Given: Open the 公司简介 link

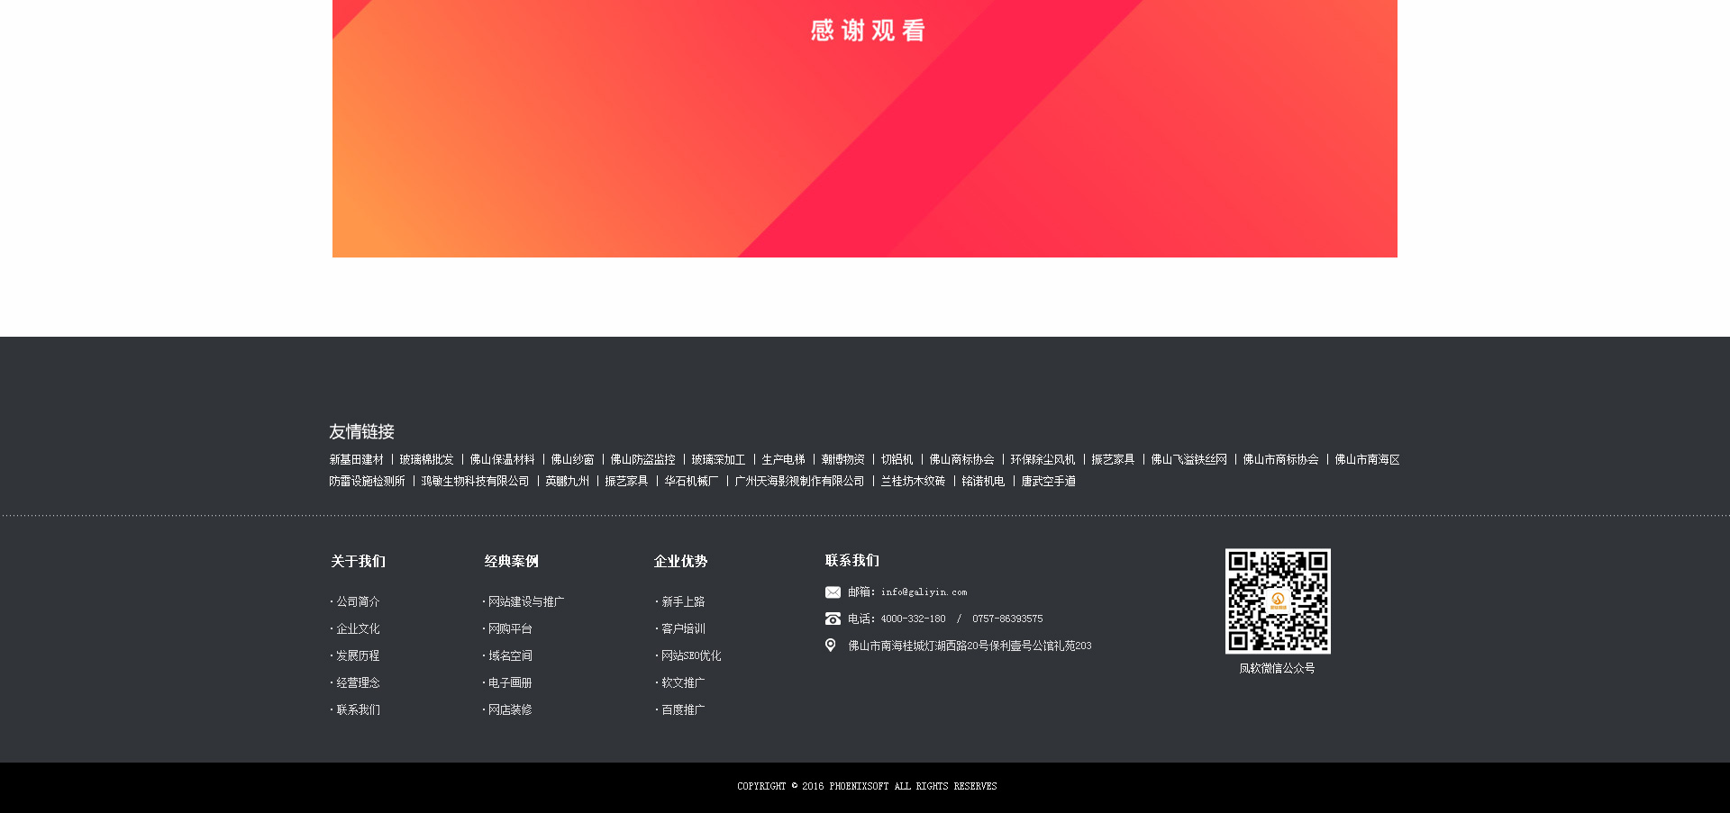Looking at the screenshot, I should pyautogui.click(x=358, y=602).
